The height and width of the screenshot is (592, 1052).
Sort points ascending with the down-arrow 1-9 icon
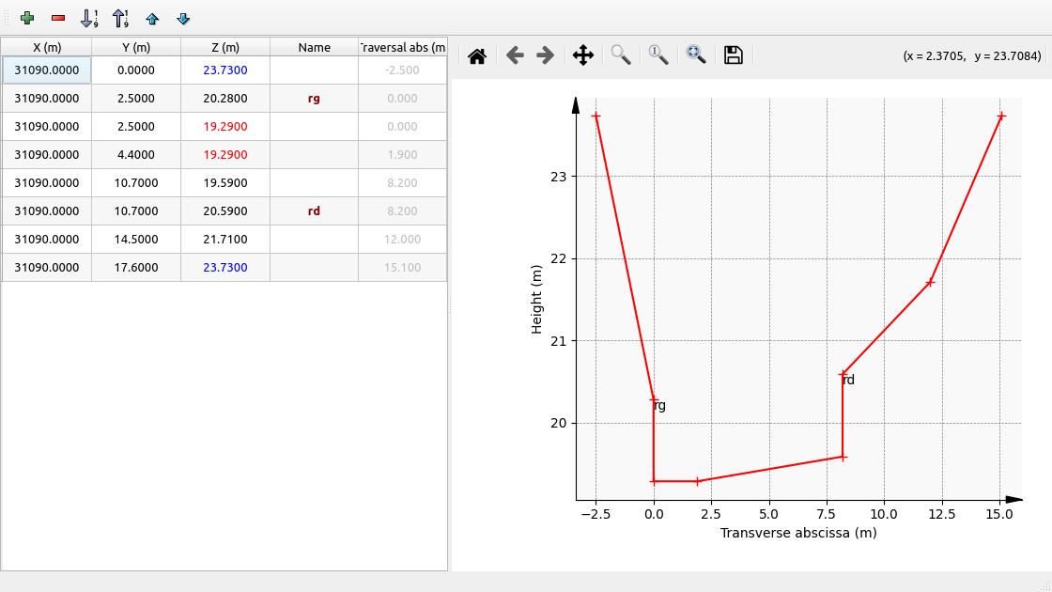coord(89,18)
